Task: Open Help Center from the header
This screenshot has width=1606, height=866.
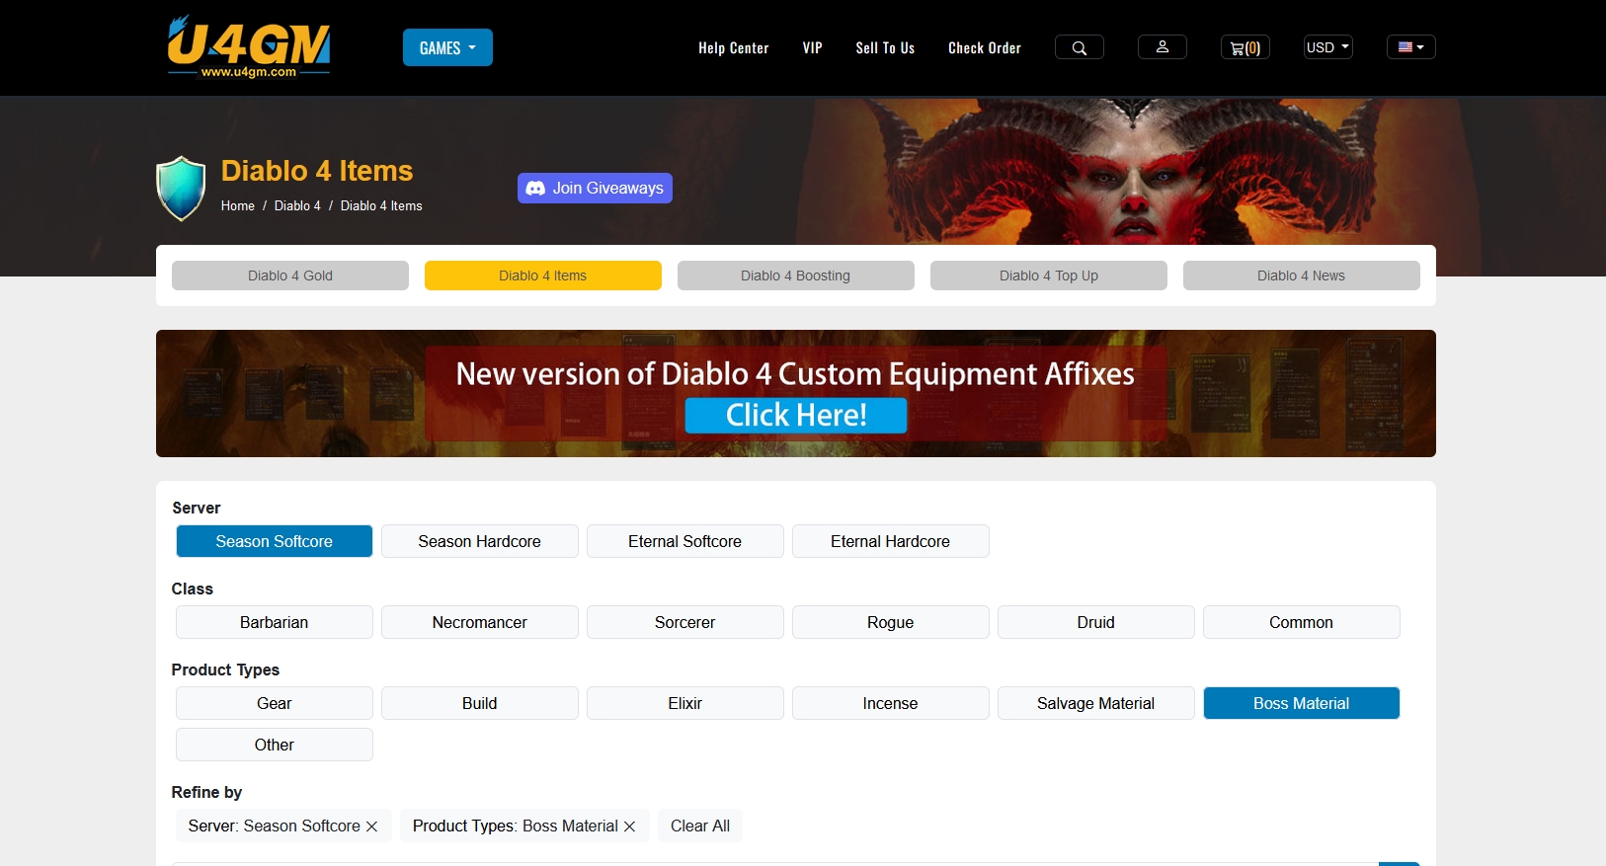Action: 733,47
